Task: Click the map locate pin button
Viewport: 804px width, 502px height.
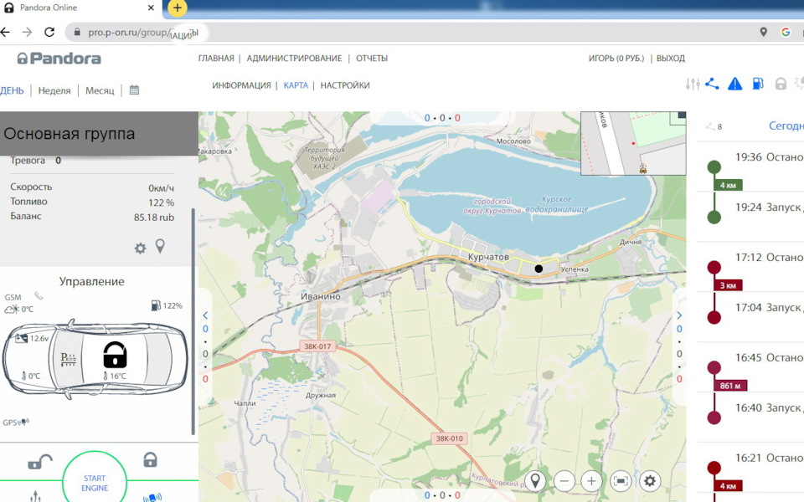Action: 535,481
